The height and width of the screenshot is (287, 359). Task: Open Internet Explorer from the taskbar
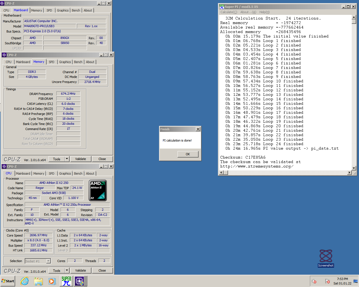click(x=25, y=281)
